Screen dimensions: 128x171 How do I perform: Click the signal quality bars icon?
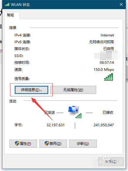tap(109, 77)
